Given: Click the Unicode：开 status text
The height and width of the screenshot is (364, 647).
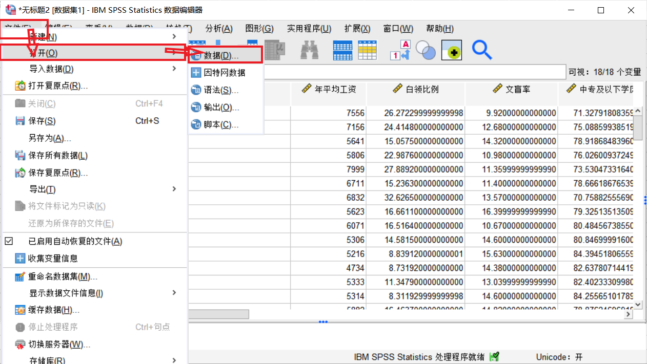Looking at the screenshot, I should [x=559, y=357].
